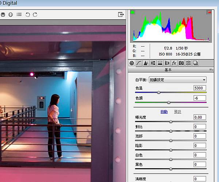Click the 清晰度 value field
This screenshot has height=182, width=219.
coord(200,179)
